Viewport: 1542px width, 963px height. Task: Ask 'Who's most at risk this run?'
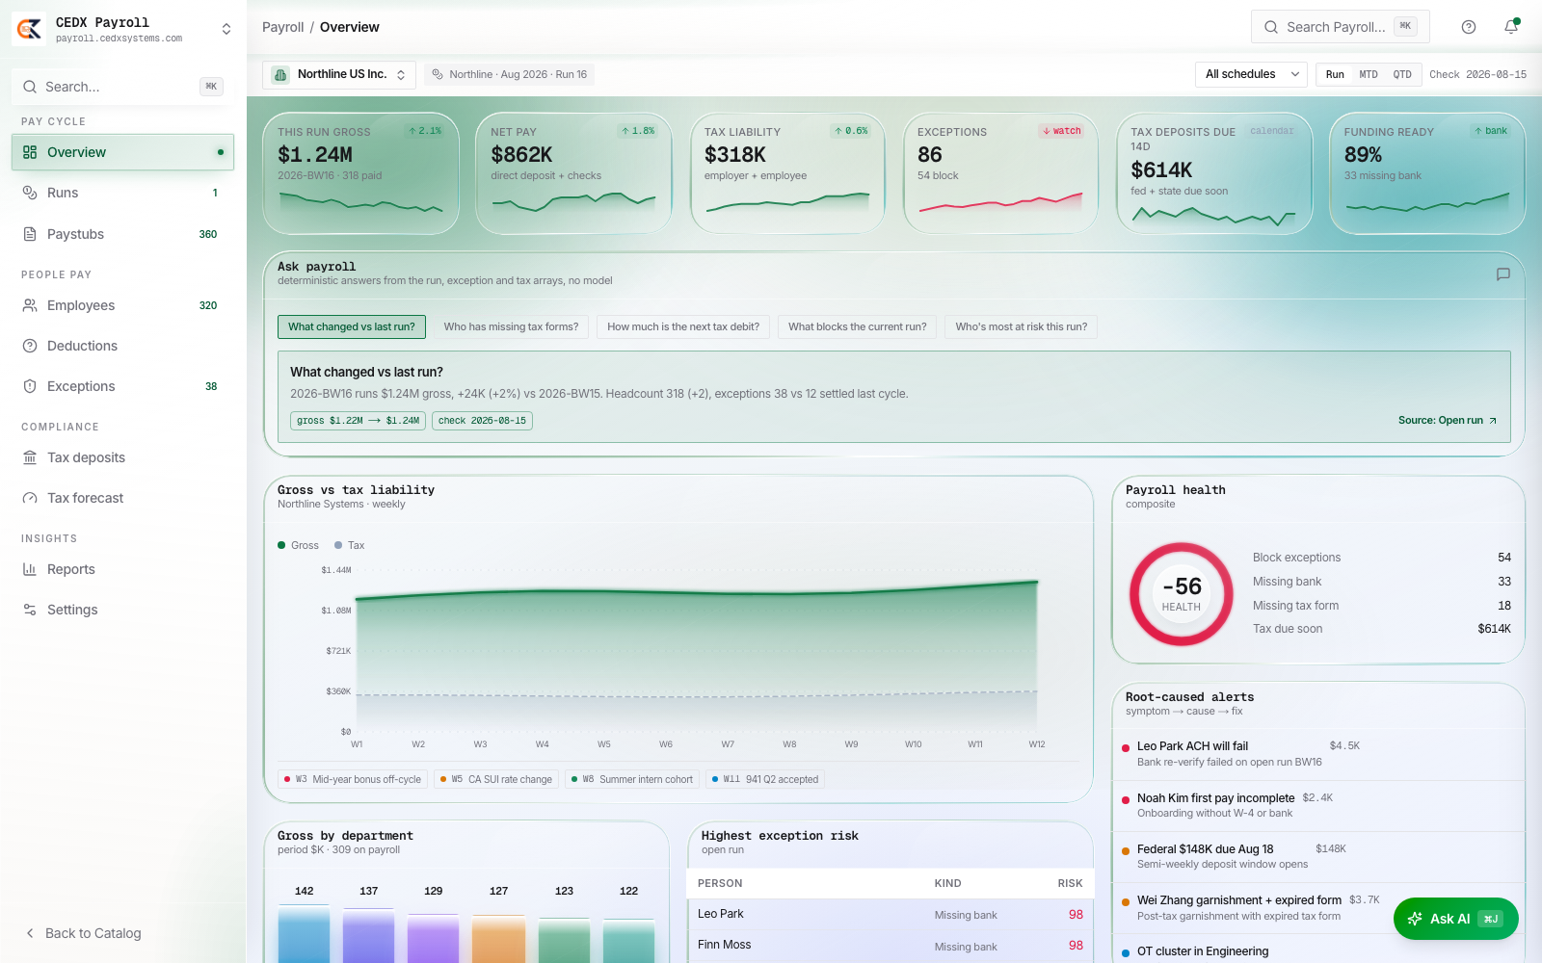(1021, 326)
